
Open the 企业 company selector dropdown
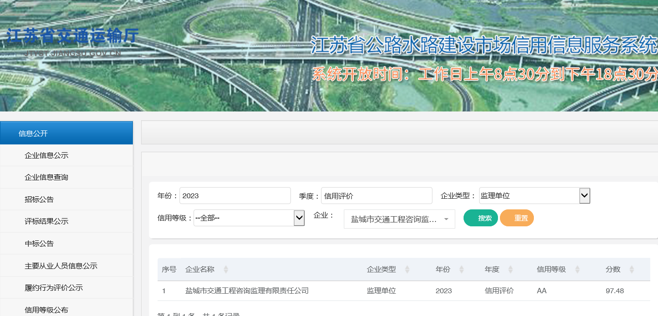(399, 219)
